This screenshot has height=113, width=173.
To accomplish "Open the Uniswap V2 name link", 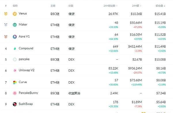I will click(x=27, y=70).
